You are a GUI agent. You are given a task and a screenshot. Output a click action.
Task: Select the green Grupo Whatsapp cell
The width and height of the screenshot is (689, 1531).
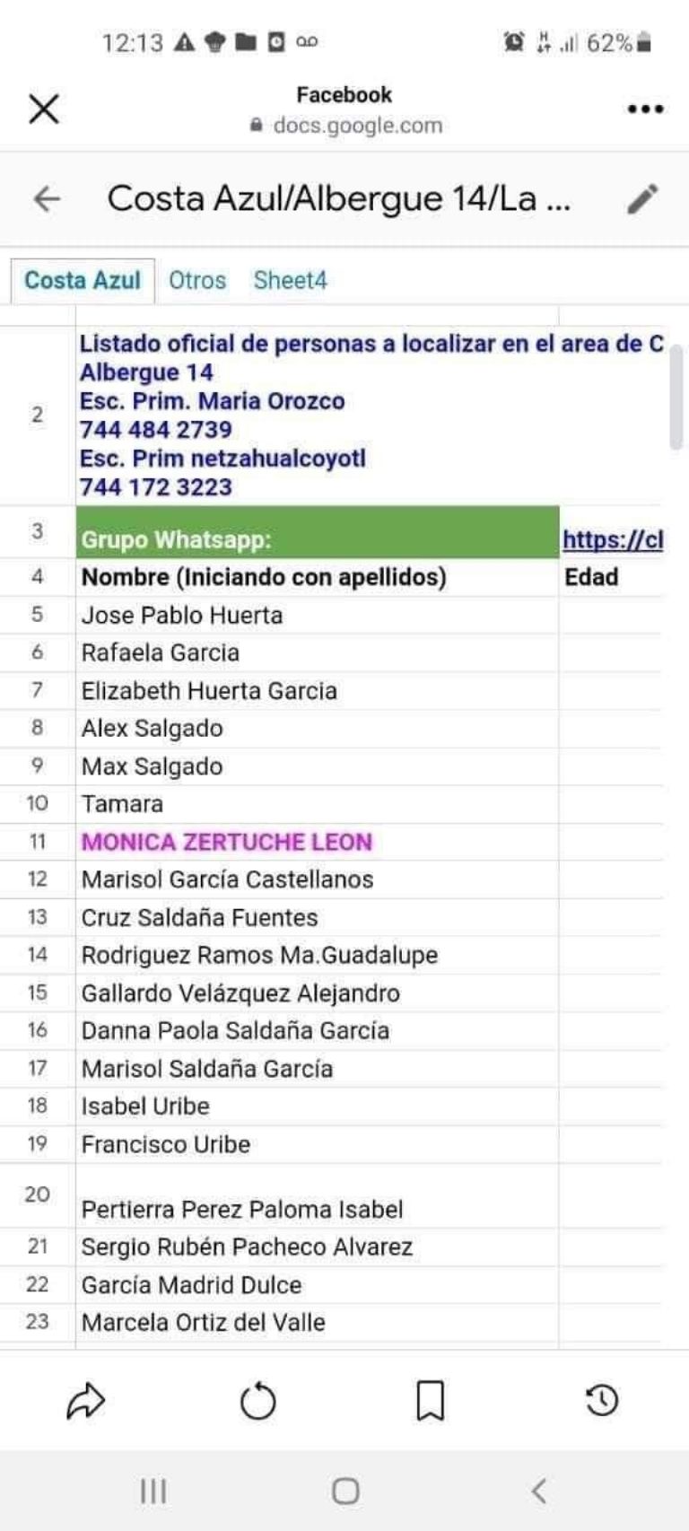tap(318, 533)
